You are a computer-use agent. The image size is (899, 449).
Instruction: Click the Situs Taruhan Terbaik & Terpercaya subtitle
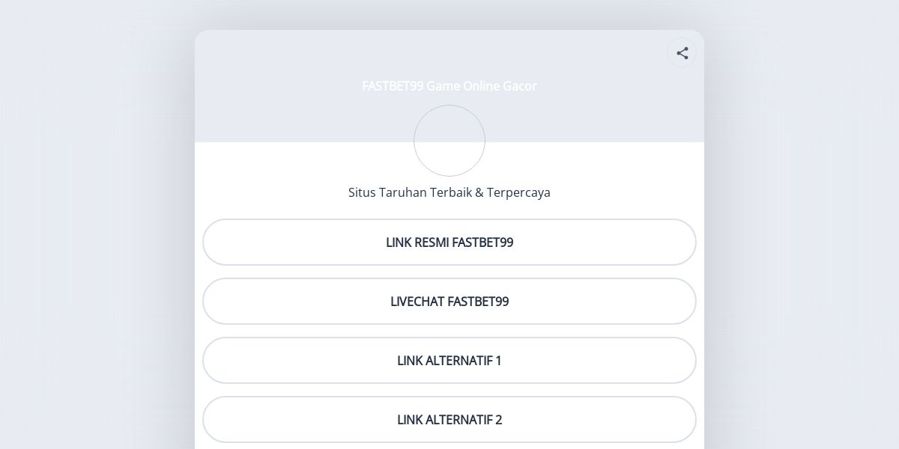(x=449, y=192)
